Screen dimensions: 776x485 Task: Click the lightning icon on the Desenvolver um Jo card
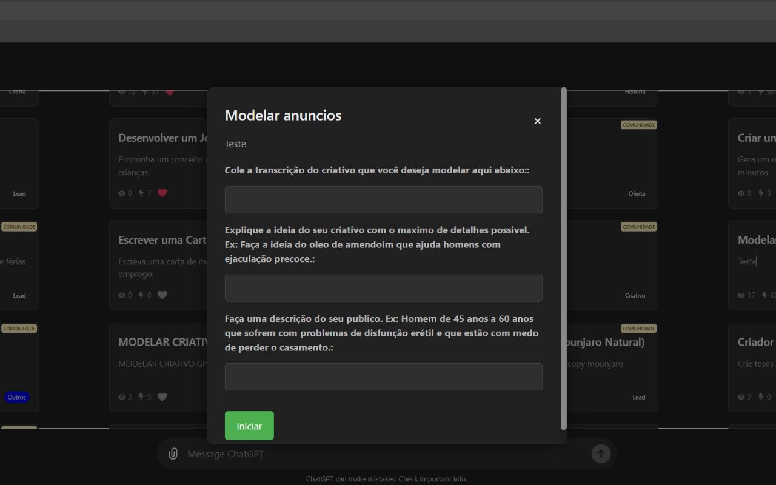tap(141, 193)
